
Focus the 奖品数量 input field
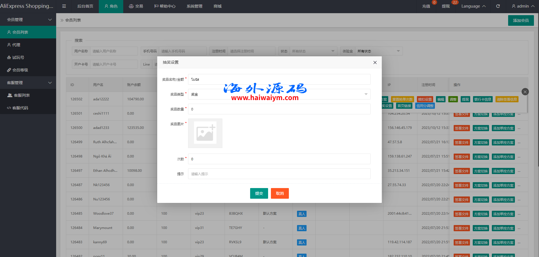pyautogui.click(x=279, y=109)
